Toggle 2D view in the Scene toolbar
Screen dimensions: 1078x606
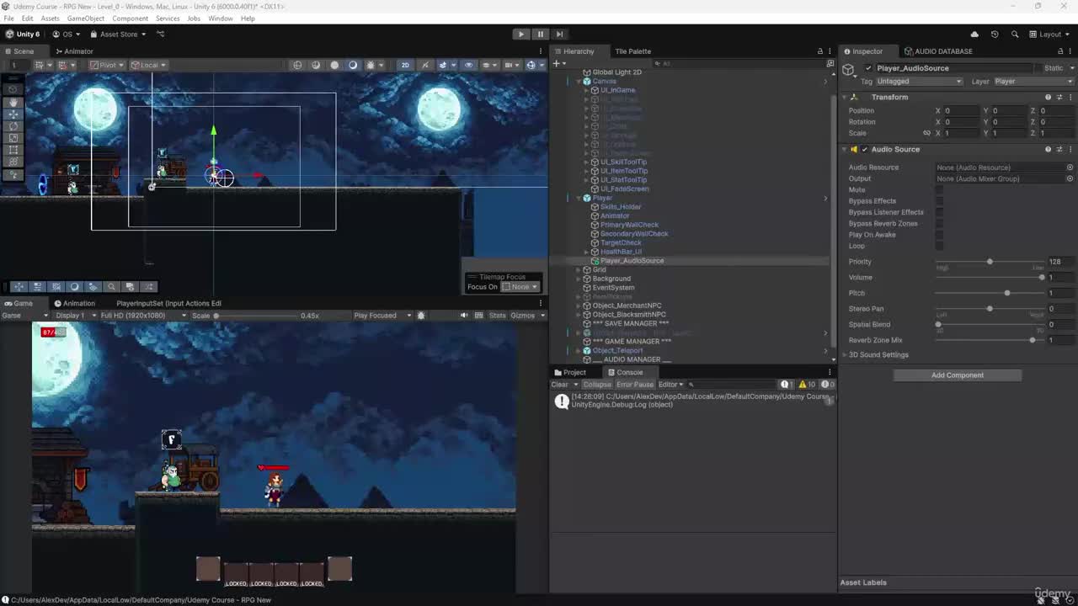pyautogui.click(x=405, y=65)
